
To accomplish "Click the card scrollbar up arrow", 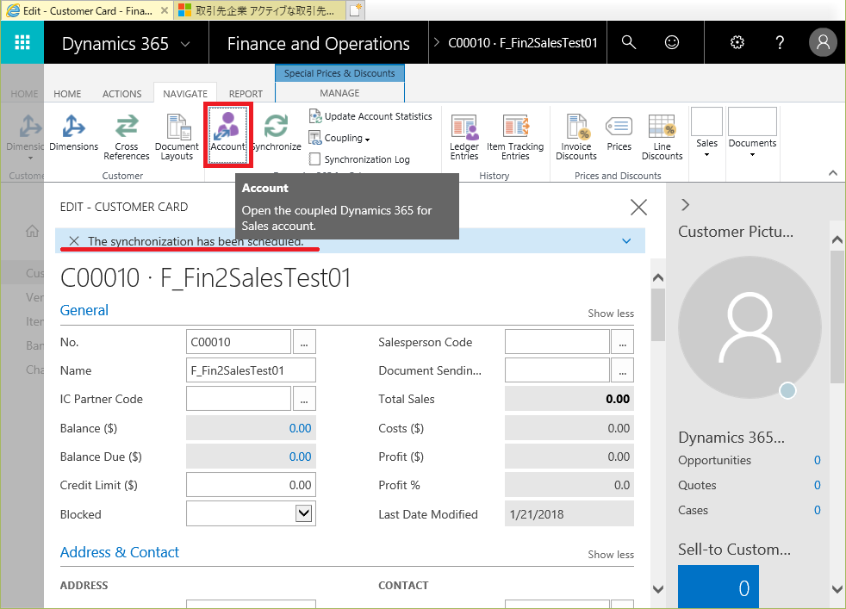I will (x=657, y=278).
